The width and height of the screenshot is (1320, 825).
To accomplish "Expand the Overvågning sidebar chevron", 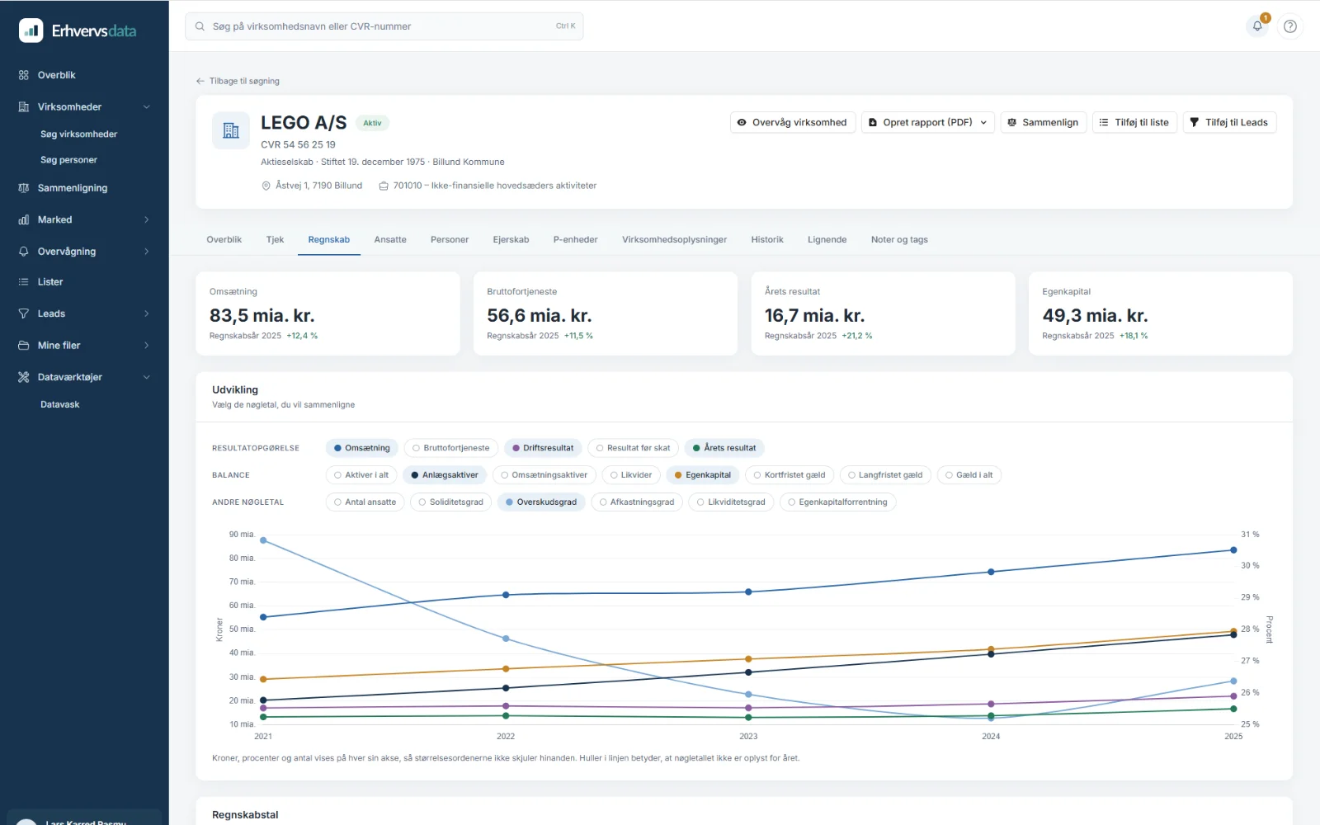I will coord(147,252).
